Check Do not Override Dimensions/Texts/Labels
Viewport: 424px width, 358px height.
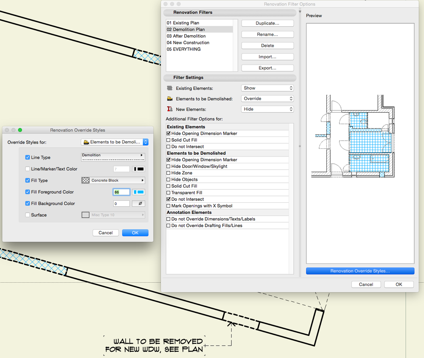[168, 219]
